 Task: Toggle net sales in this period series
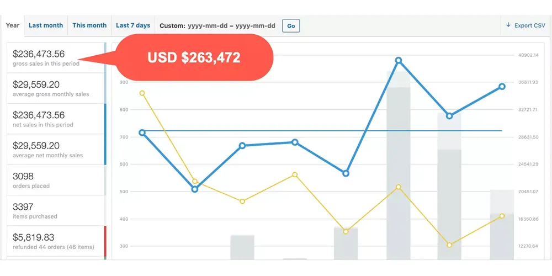pos(55,119)
